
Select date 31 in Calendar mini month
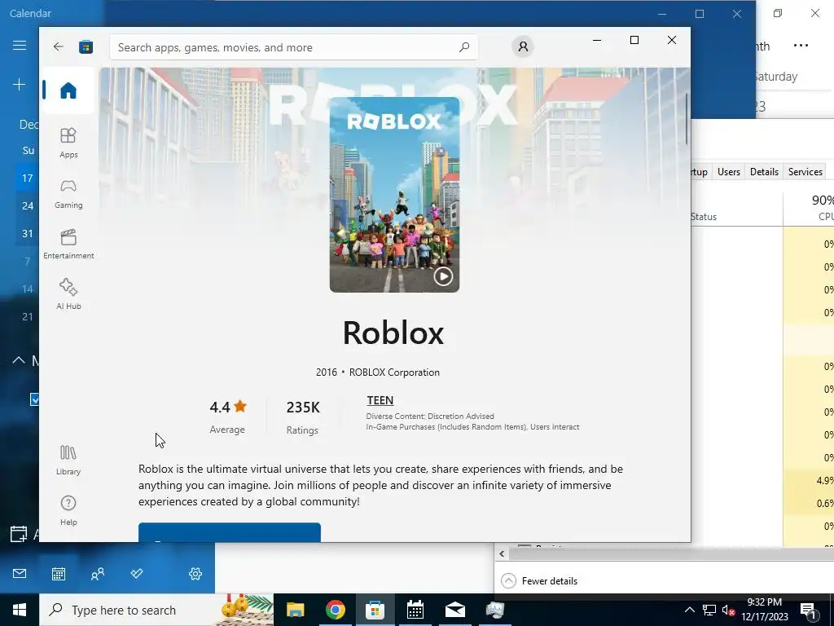click(27, 233)
